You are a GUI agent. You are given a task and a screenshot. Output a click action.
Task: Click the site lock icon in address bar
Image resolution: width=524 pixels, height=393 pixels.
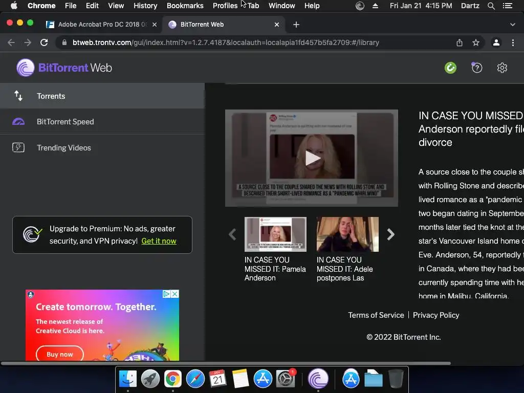pos(64,42)
